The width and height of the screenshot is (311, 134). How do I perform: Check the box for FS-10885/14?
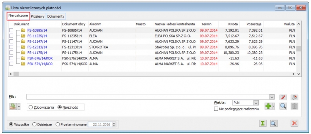(x=11, y=30)
